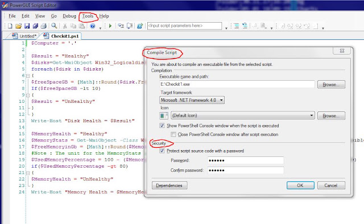Viewport: 364px width, 224px height.
Task: Click code line '$Computer = '.''
Action: 53,43
